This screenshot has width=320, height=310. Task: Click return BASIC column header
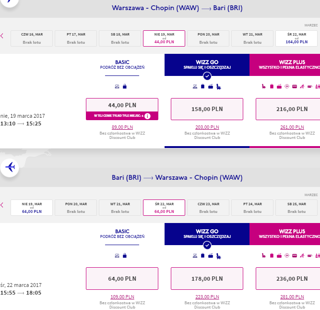[122, 234]
